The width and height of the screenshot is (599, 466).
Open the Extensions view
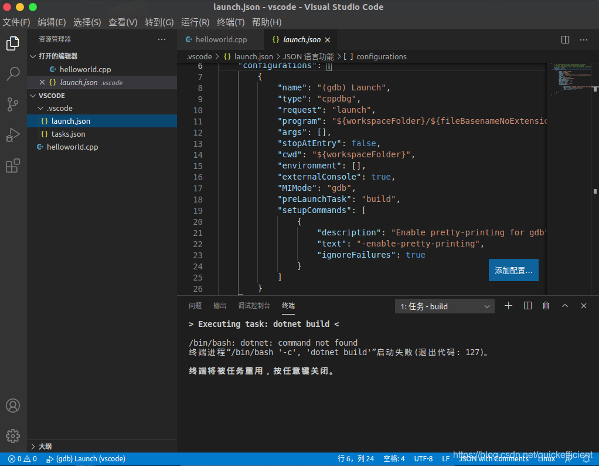point(13,166)
